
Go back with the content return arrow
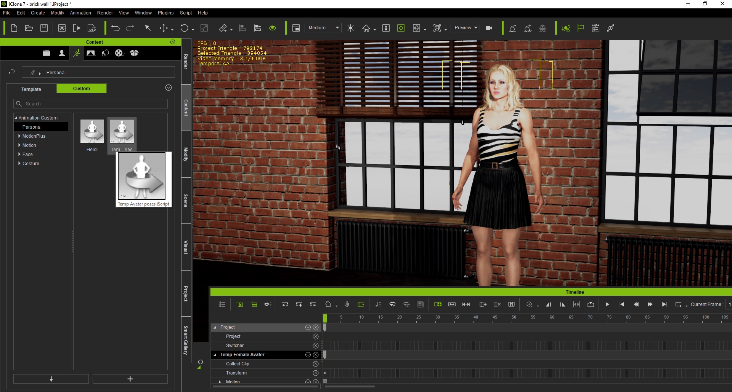click(12, 72)
